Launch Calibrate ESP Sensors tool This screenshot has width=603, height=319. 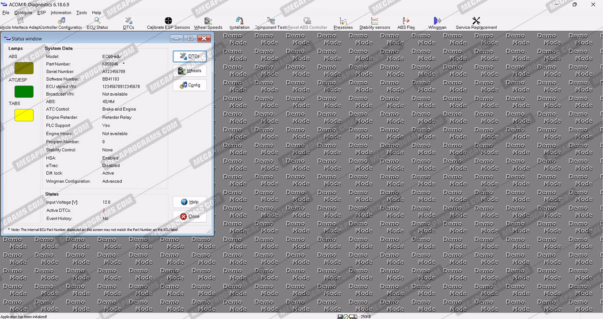168,21
